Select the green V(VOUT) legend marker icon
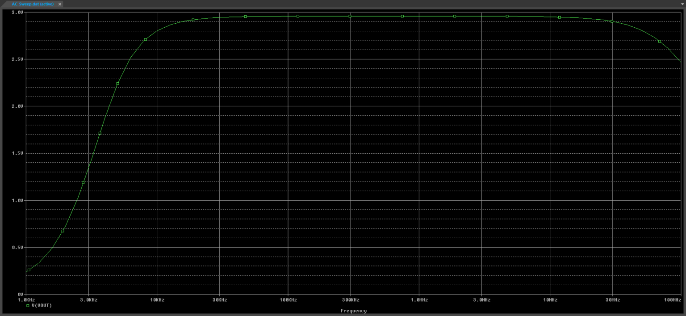The width and height of the screenshot is (686, 316). pyautogui.click(x=28, y=305)
